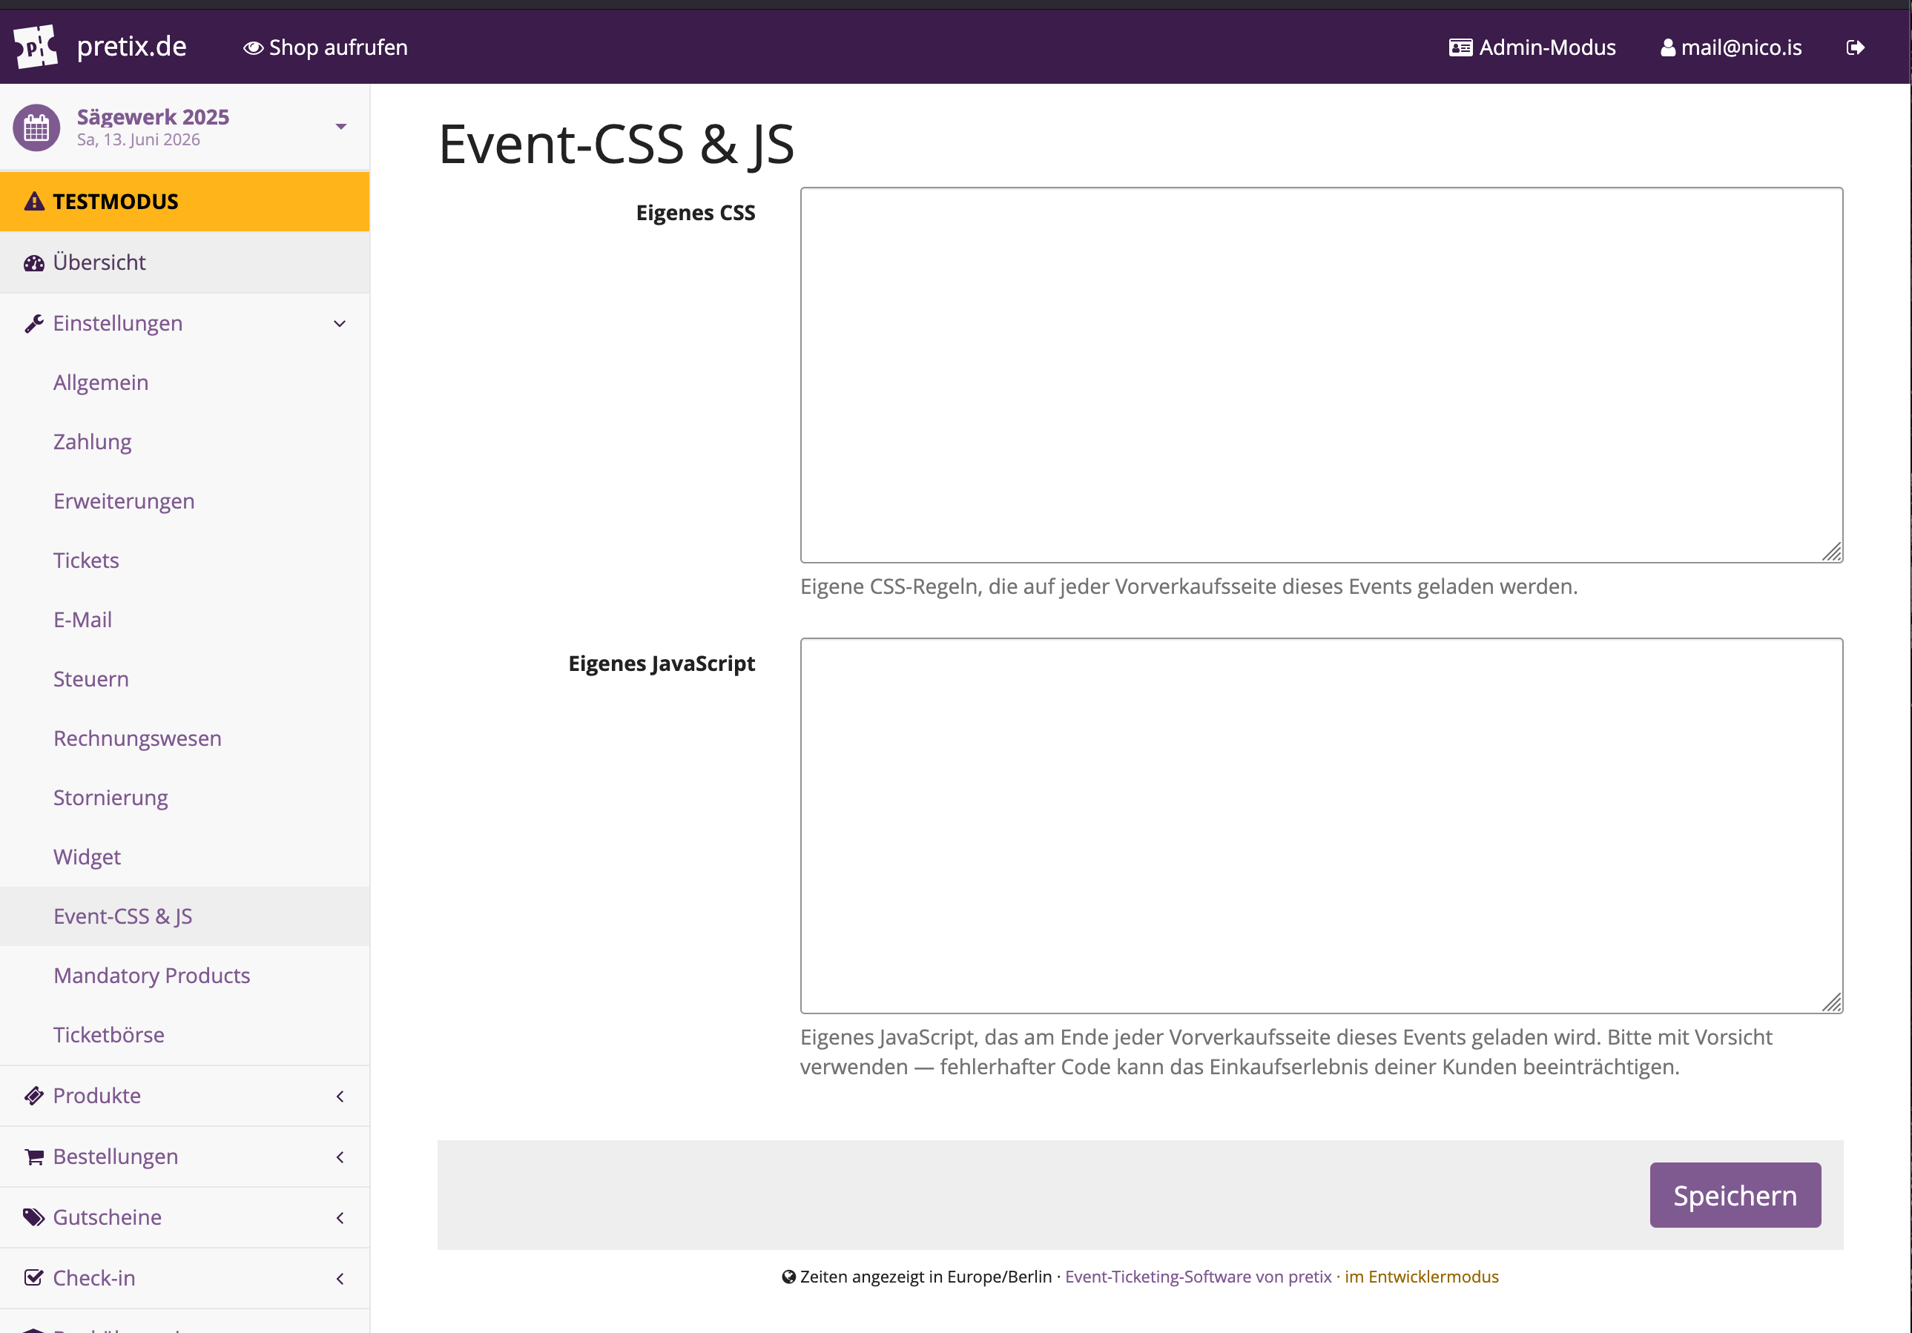Click inside the Eigenes CSS text area
Screen dimensions: 1912x1333
point(1321,374)
